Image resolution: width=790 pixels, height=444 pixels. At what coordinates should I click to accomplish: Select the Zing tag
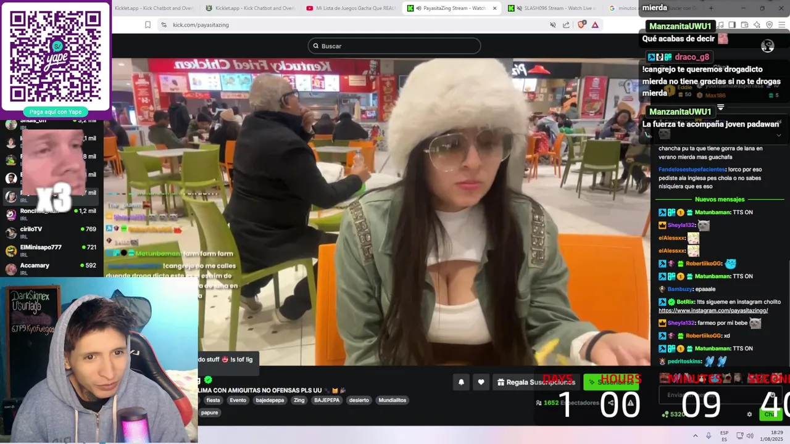point(299,400)
